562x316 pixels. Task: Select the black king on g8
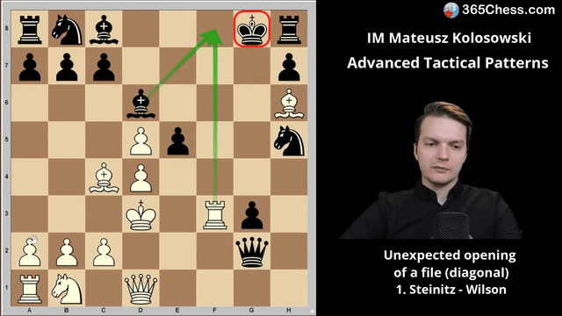click(x=252, y=29)
